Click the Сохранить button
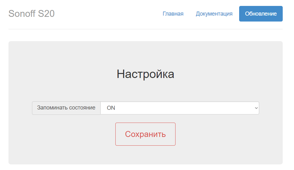Screen dimensions: 294x170 tap(145, 134)
